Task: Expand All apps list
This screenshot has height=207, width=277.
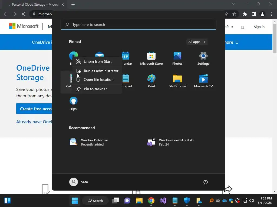Action: [x=197, y=42]
